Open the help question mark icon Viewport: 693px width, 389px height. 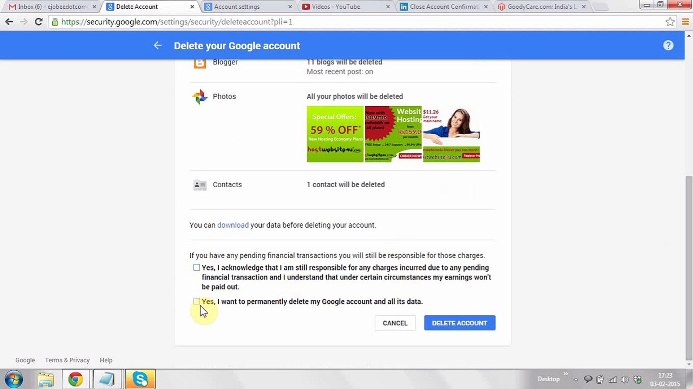click(668, 45)
